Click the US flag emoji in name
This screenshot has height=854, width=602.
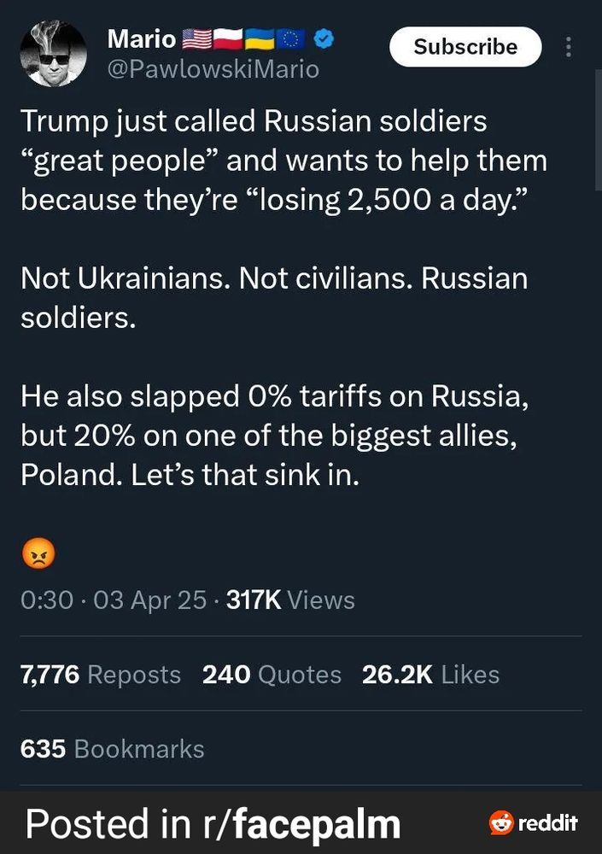click(x=196, y=38)
